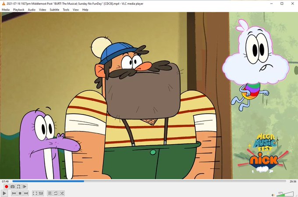
Task: Stop playback with the Stop button
Action: 20,193
